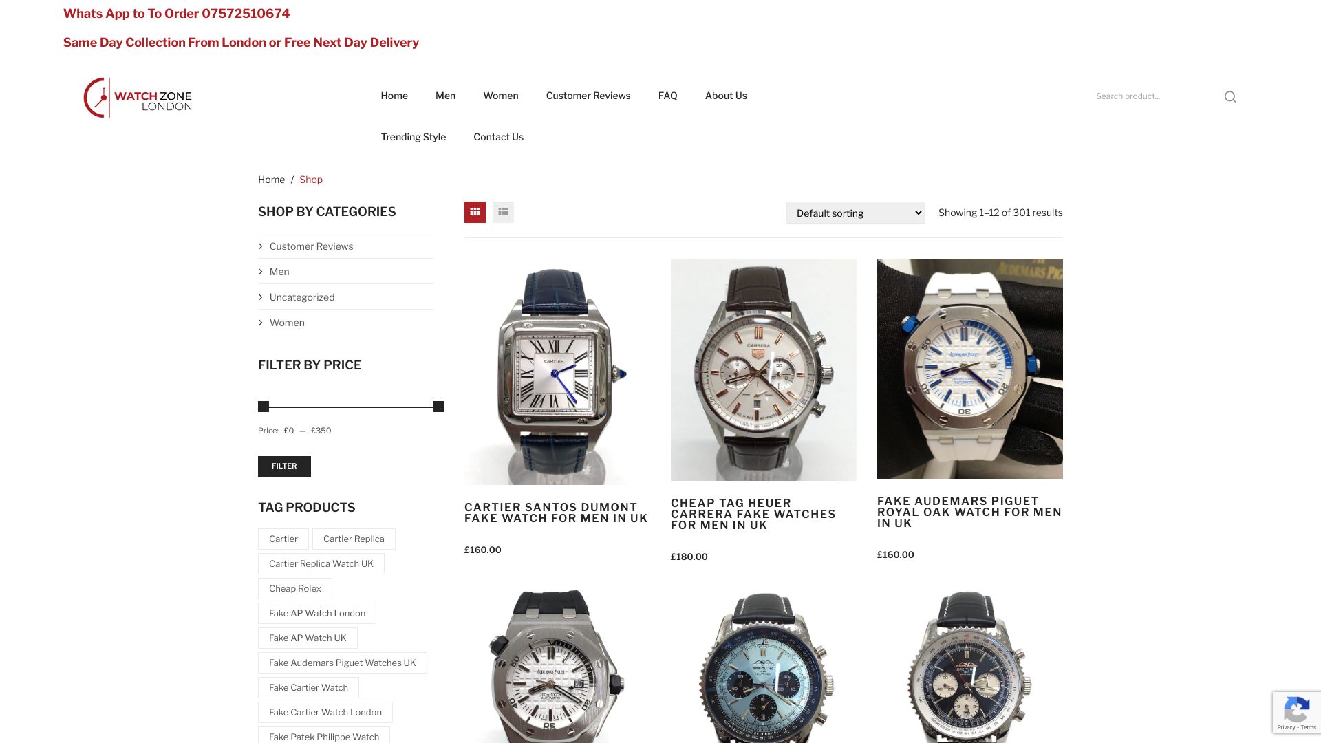Expand the Men category chevron
This screenshot has width=1321, height=743.
coord(261,272)
